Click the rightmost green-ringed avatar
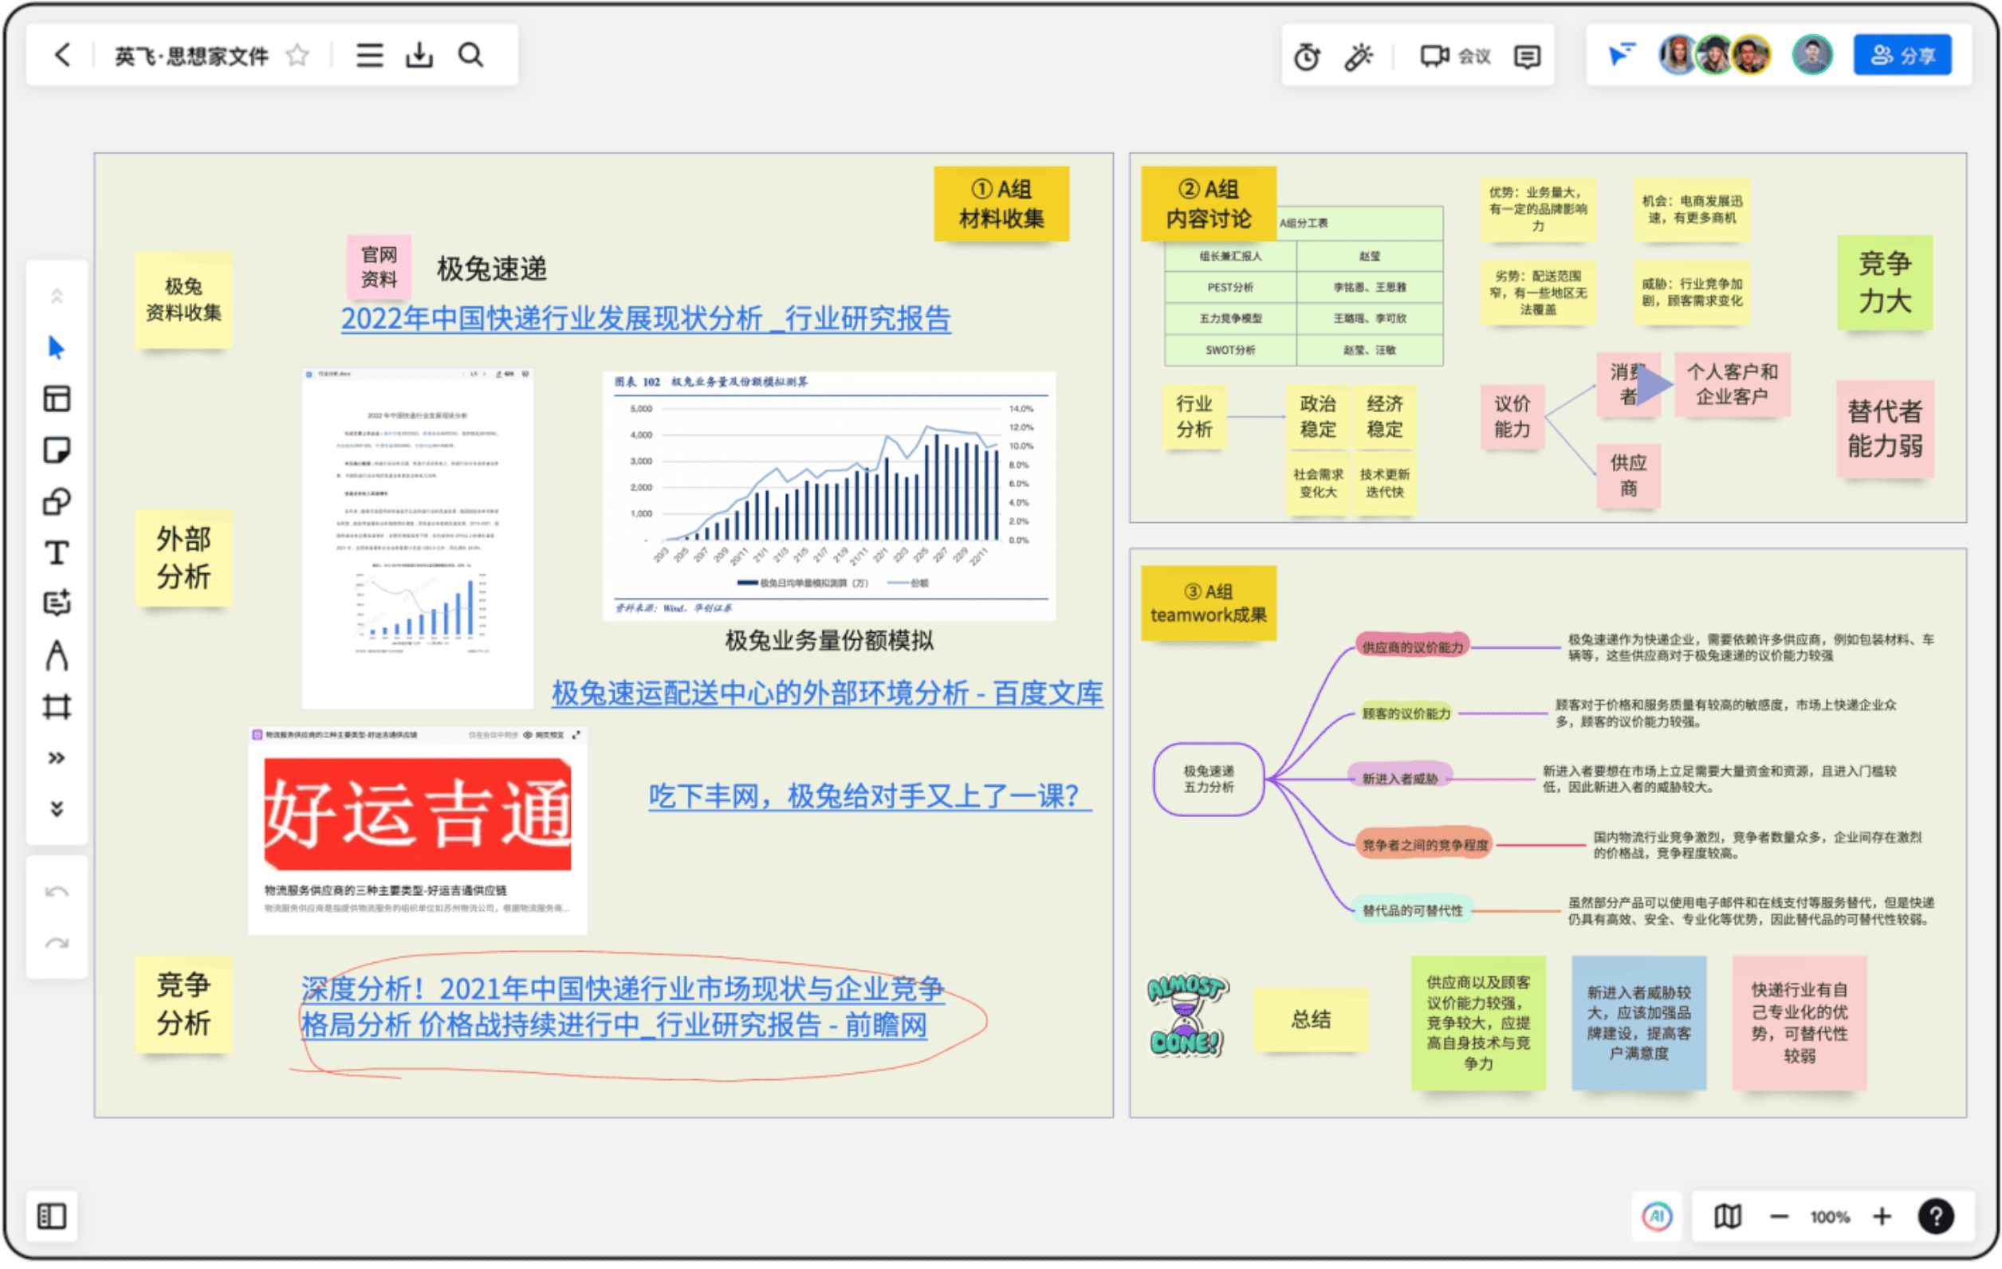Screen dimensions: 2002x1269 coord(1812,56)
